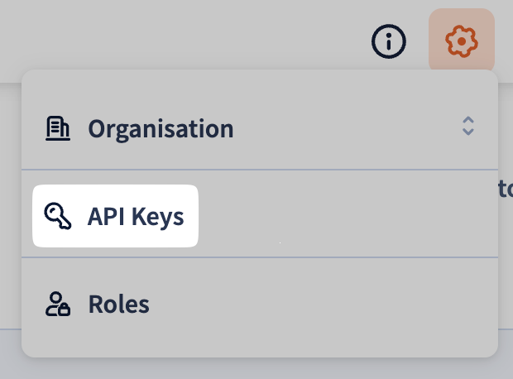
Task: Click the info circle icon
Action: pos(389,41)
